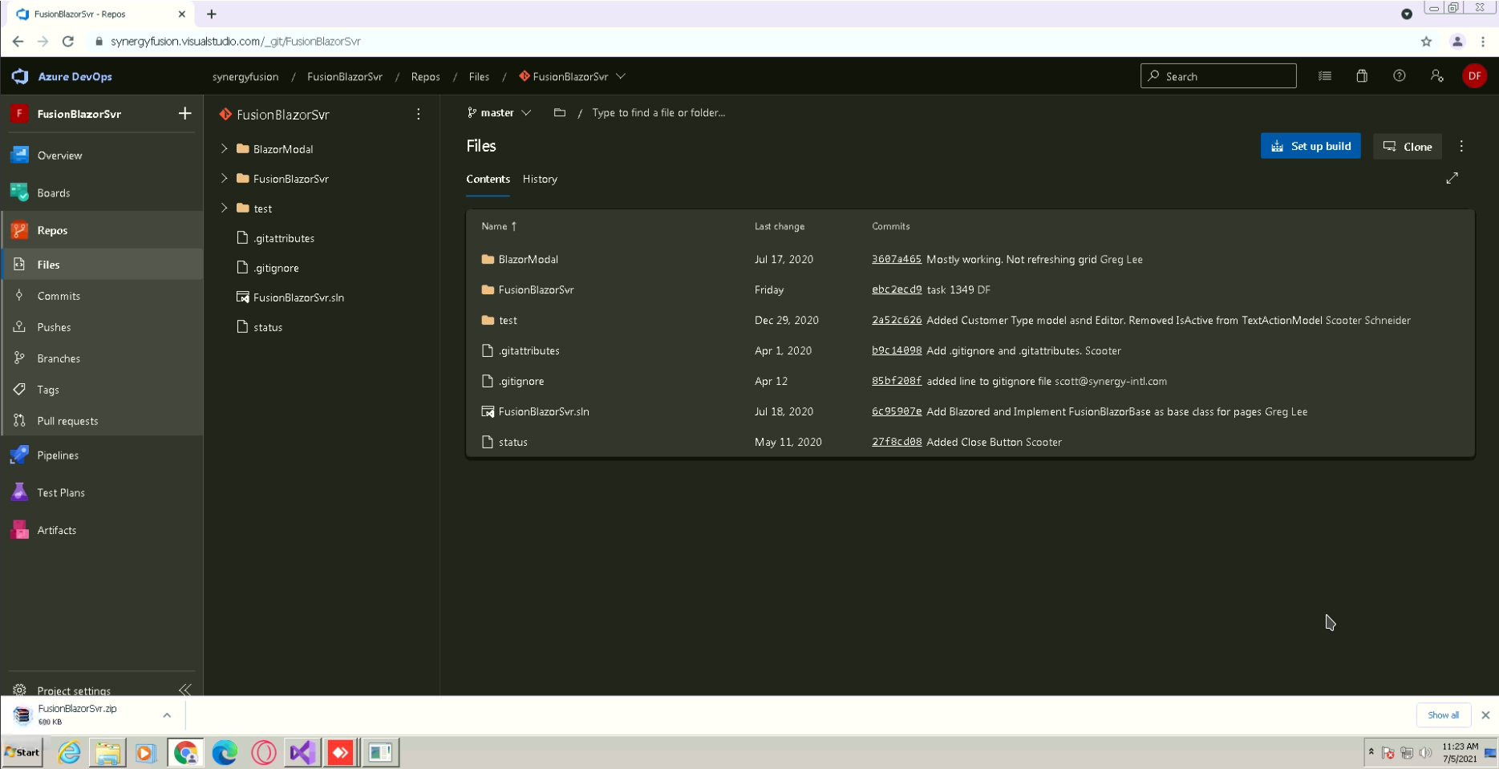Reload the page in the browser
The width and height of the screenshot is (1499, 769).
[68, 42]
